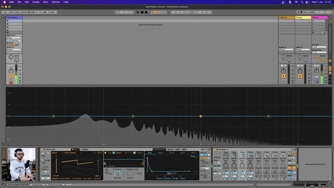Arm the Wavetable track for recording
The image size is (334, 188).
click(11, 83)
